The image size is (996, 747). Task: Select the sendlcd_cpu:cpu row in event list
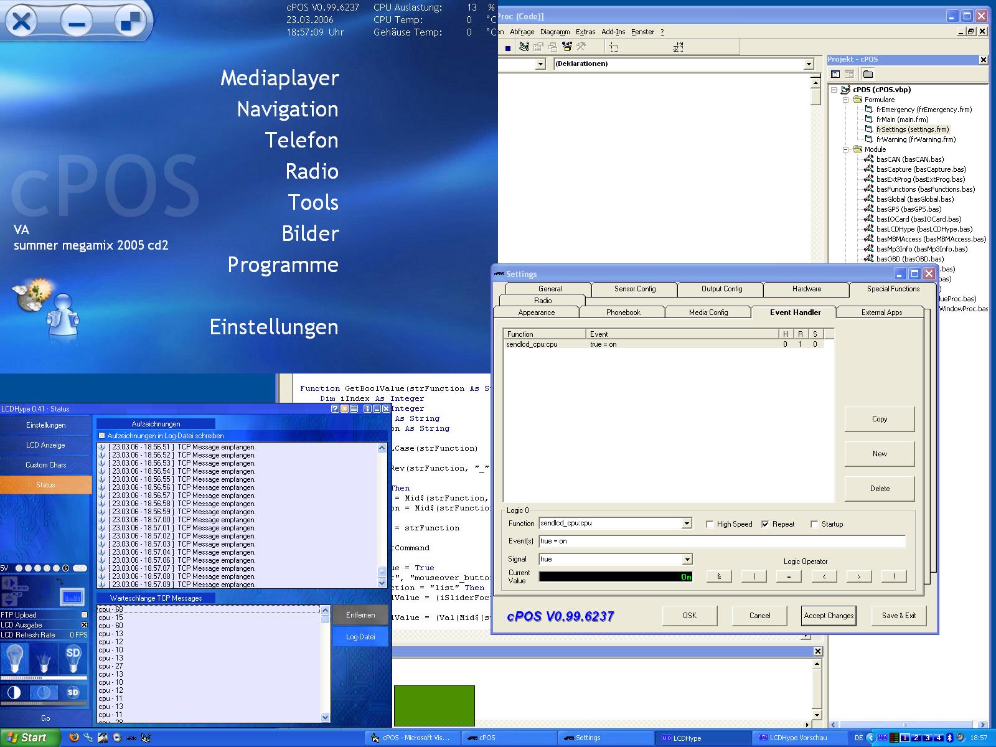tap(664, 344)
